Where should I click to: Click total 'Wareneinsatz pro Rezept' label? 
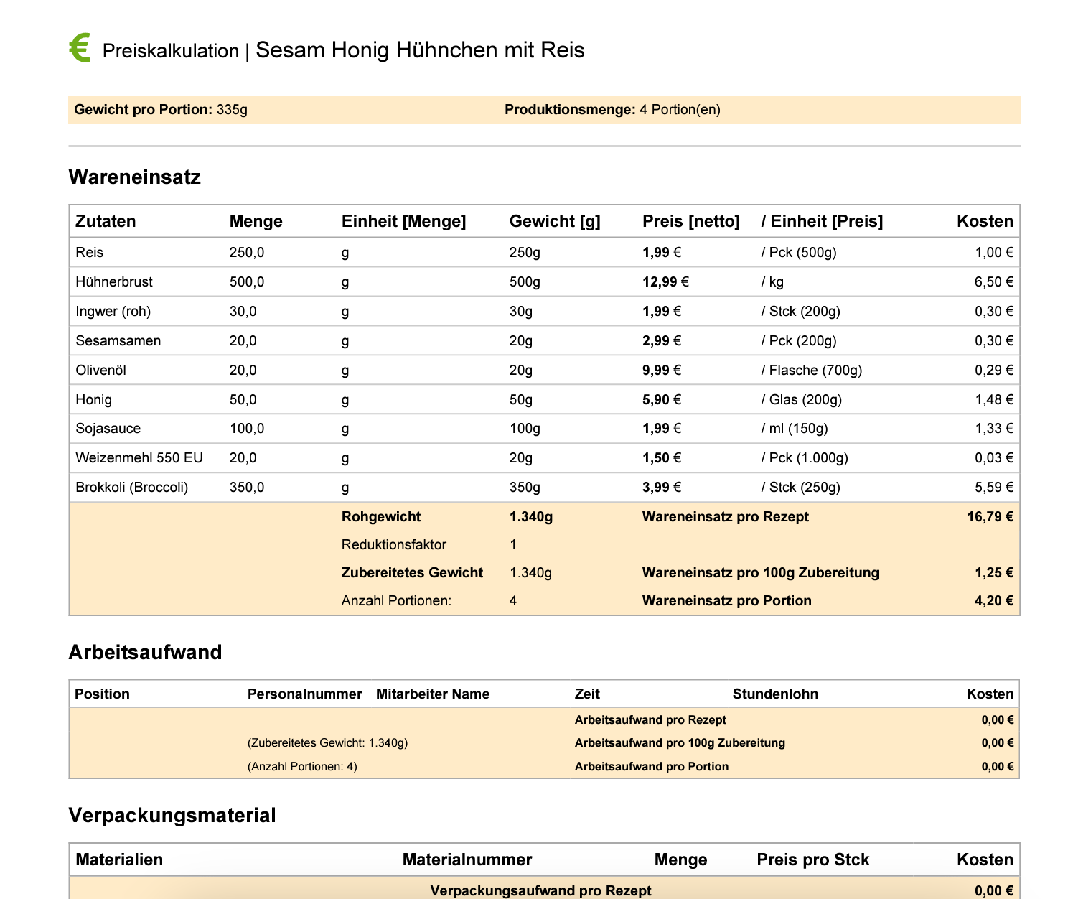(726, 517)
